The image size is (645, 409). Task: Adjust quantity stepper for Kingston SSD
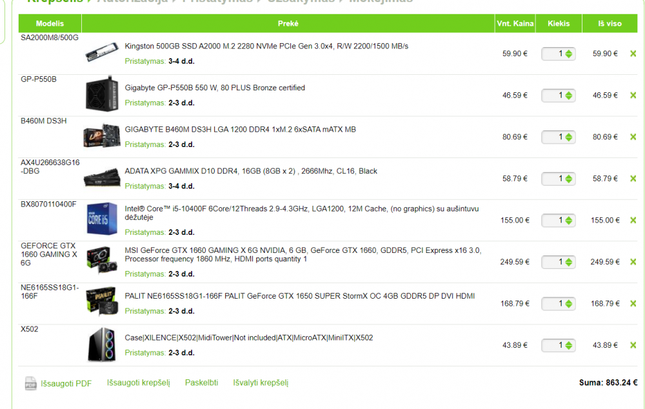[x=568, y=54]
